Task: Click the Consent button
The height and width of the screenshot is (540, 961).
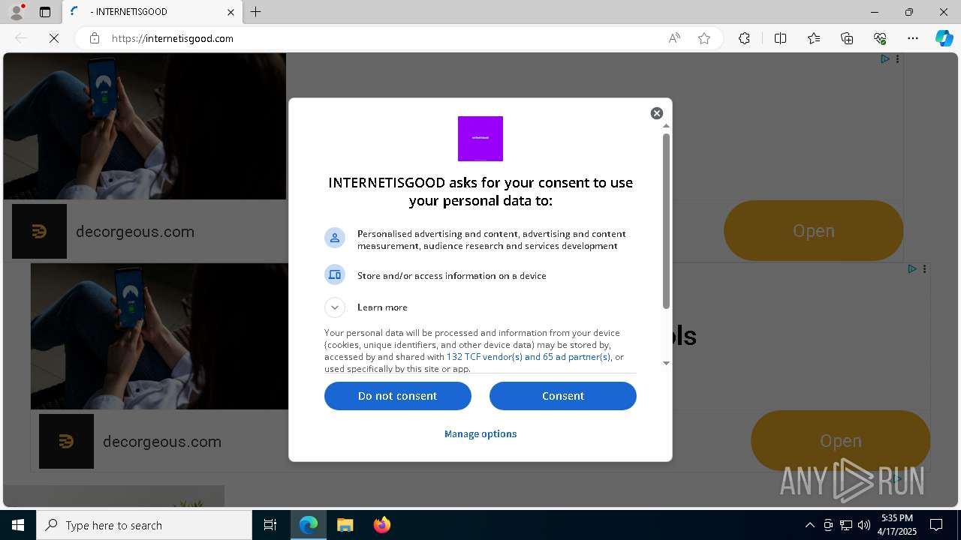Action: (x=563, y=396)
